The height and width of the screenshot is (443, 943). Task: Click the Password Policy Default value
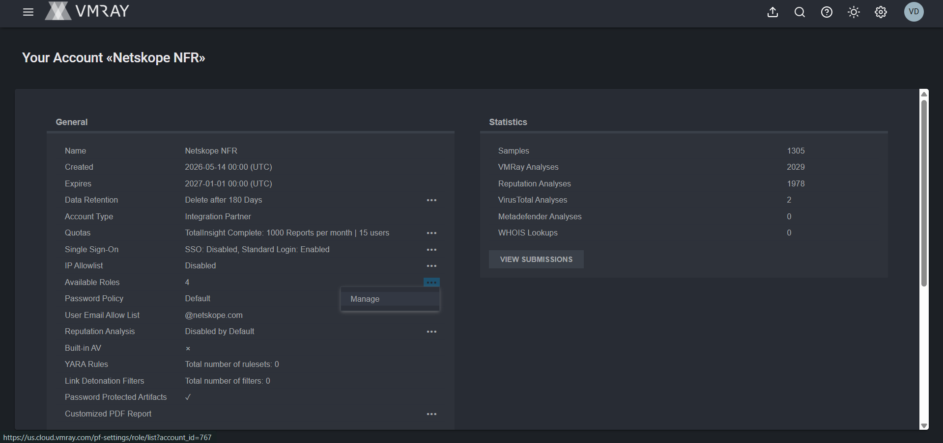coord(198,299)
